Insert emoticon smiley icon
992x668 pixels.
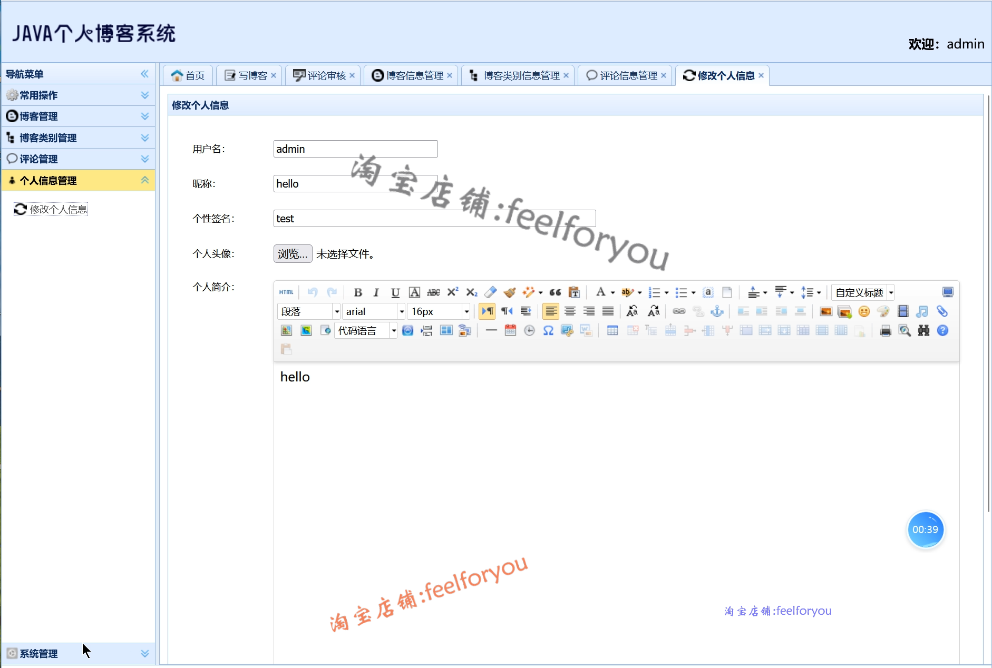pyautogui.click(x=864, y=311)
